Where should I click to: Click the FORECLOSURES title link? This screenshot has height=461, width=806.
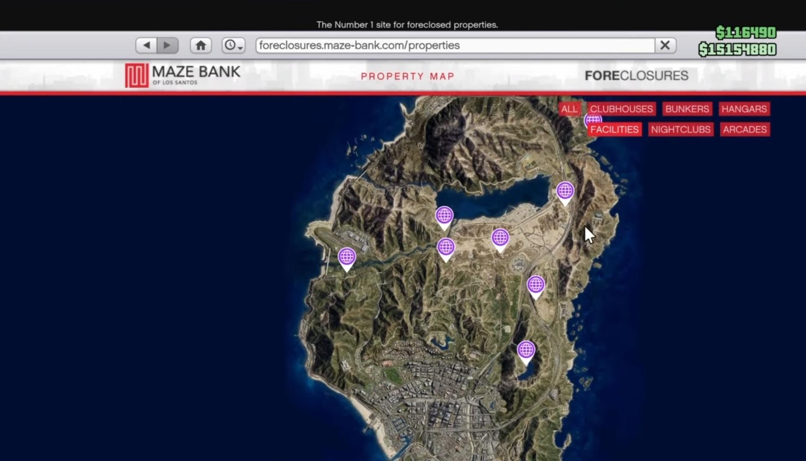[x=636, y=76]
